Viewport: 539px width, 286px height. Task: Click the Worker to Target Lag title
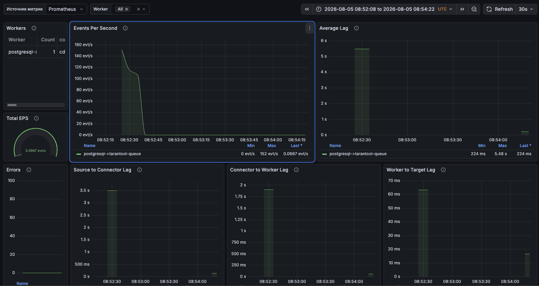411,170
